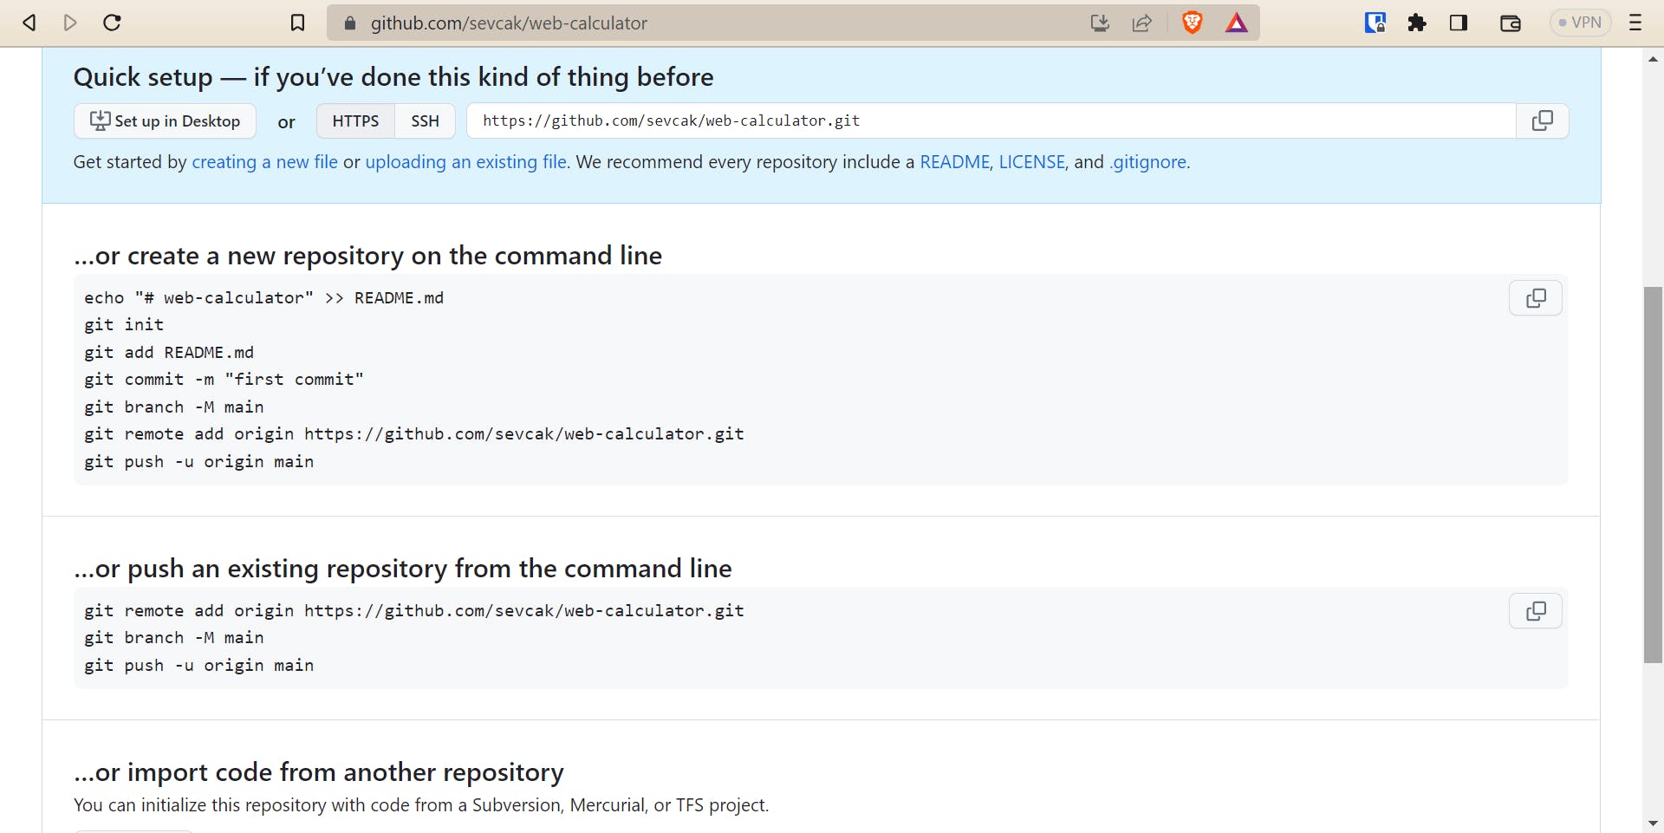Open the LICENSE link
The image size is (1664, 833).
pos(1031,162)
